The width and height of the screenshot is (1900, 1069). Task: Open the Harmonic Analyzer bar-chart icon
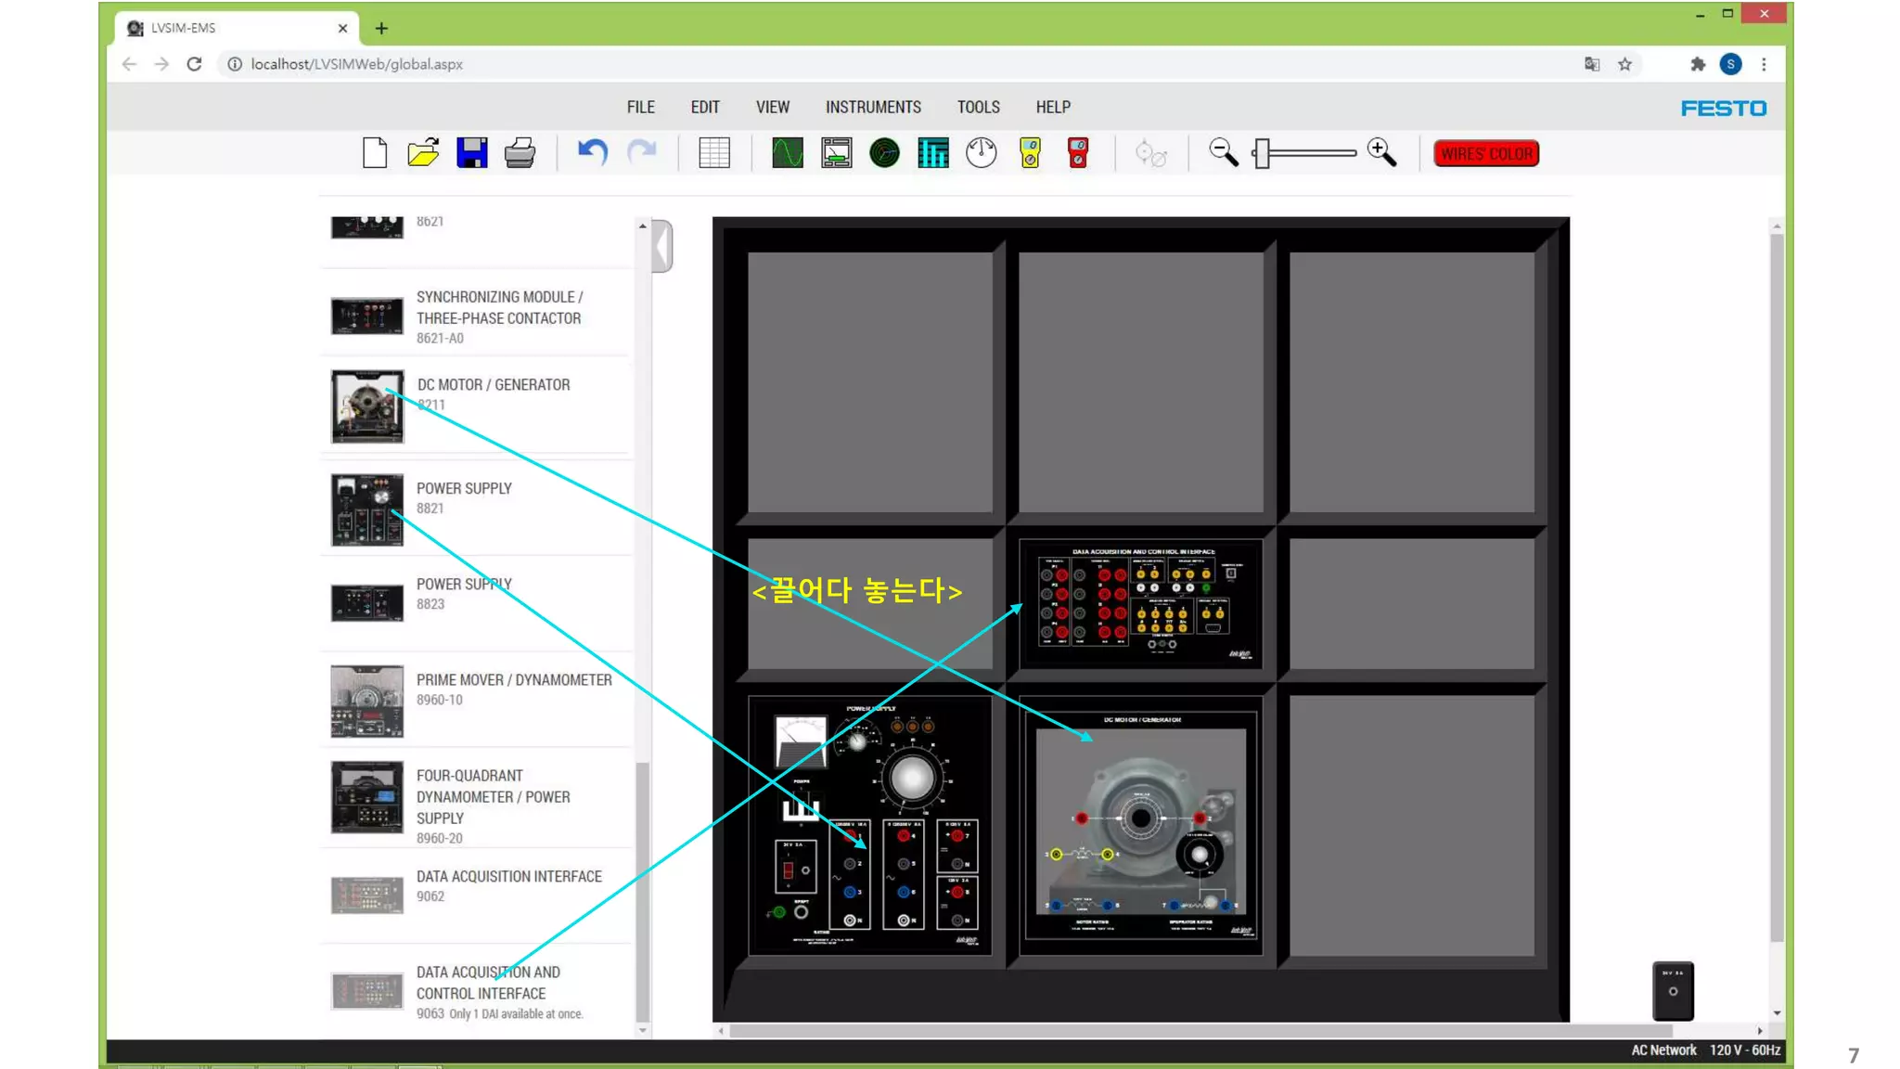click(x=932, y=153)
